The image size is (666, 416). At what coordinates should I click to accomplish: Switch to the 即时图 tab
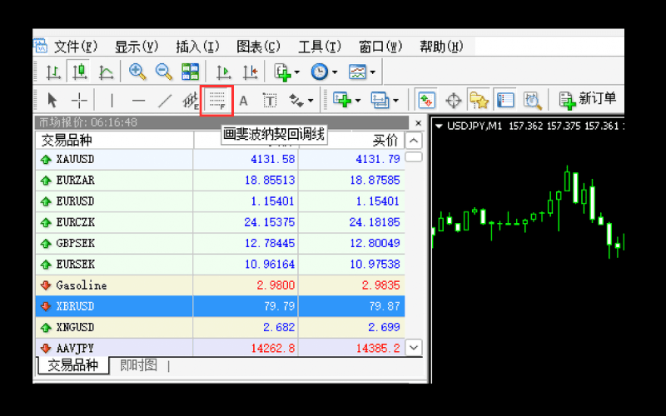139,365
